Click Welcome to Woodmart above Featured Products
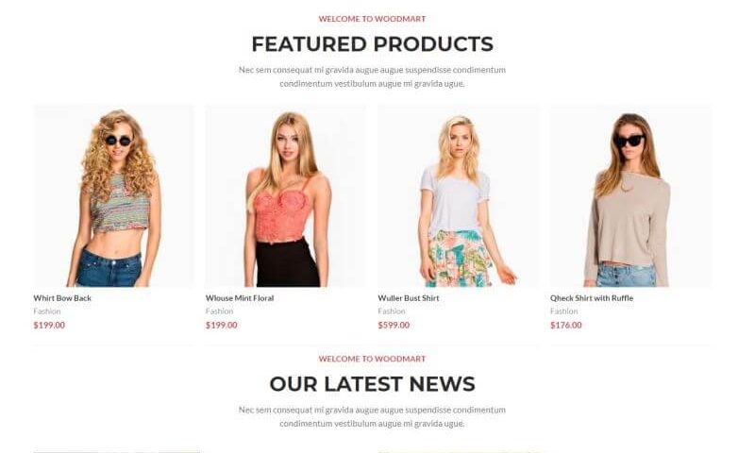Image resolution: width=755 pixels, height=453 pixels. (372, 19)
